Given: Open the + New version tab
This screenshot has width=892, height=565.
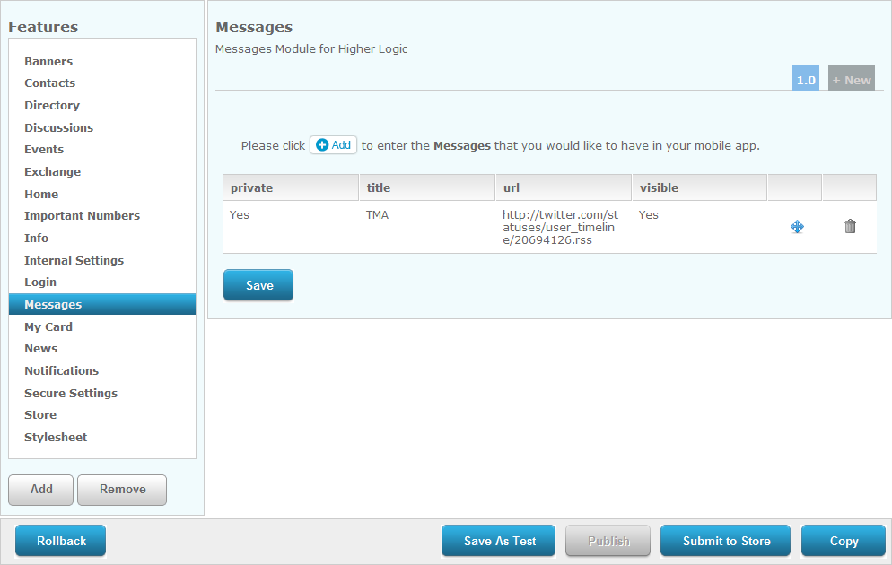Looking at the screenshot, I should pos(851,80).
